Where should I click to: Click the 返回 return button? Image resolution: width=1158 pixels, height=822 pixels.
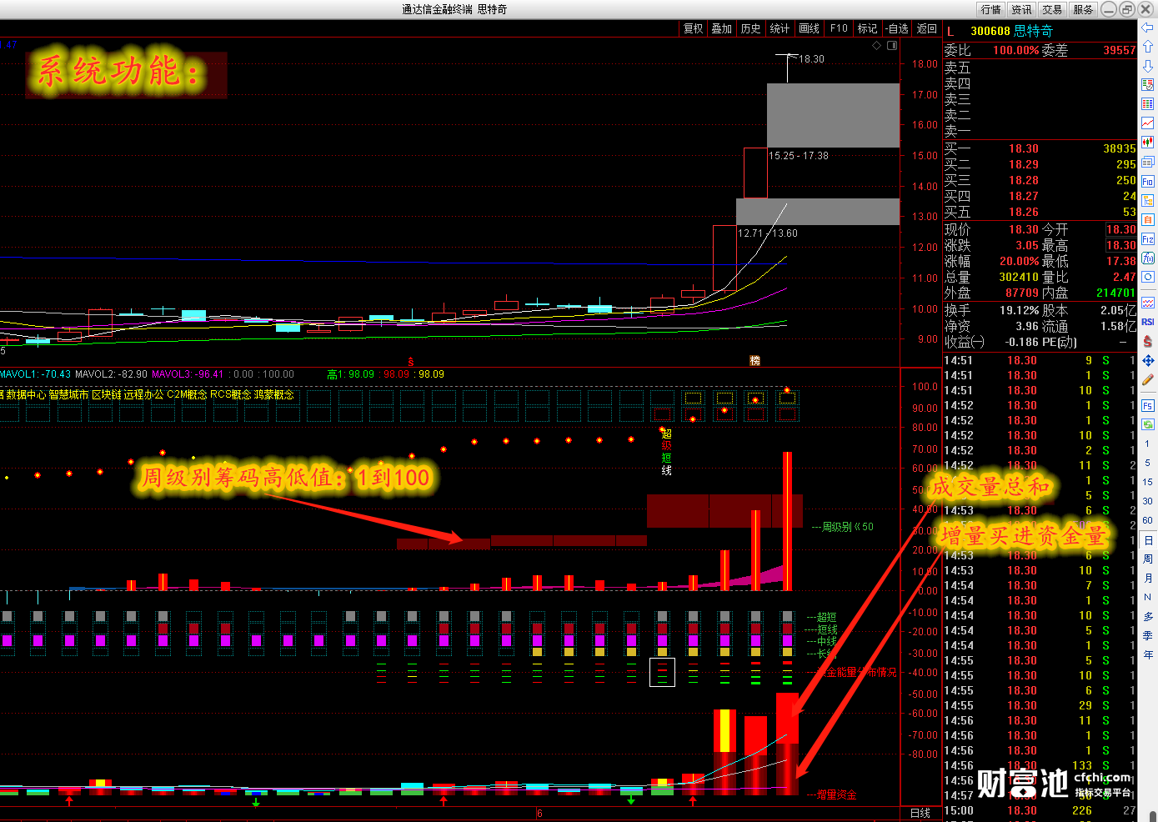click(x=927, y=28)
